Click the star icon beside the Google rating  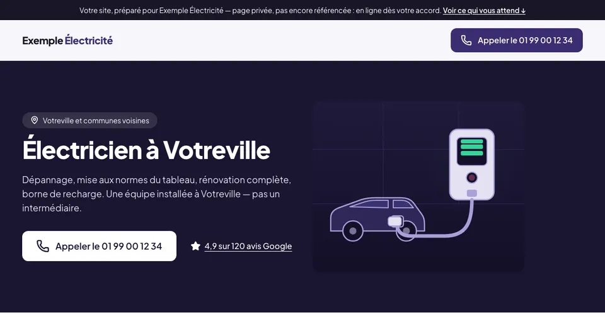195,246
